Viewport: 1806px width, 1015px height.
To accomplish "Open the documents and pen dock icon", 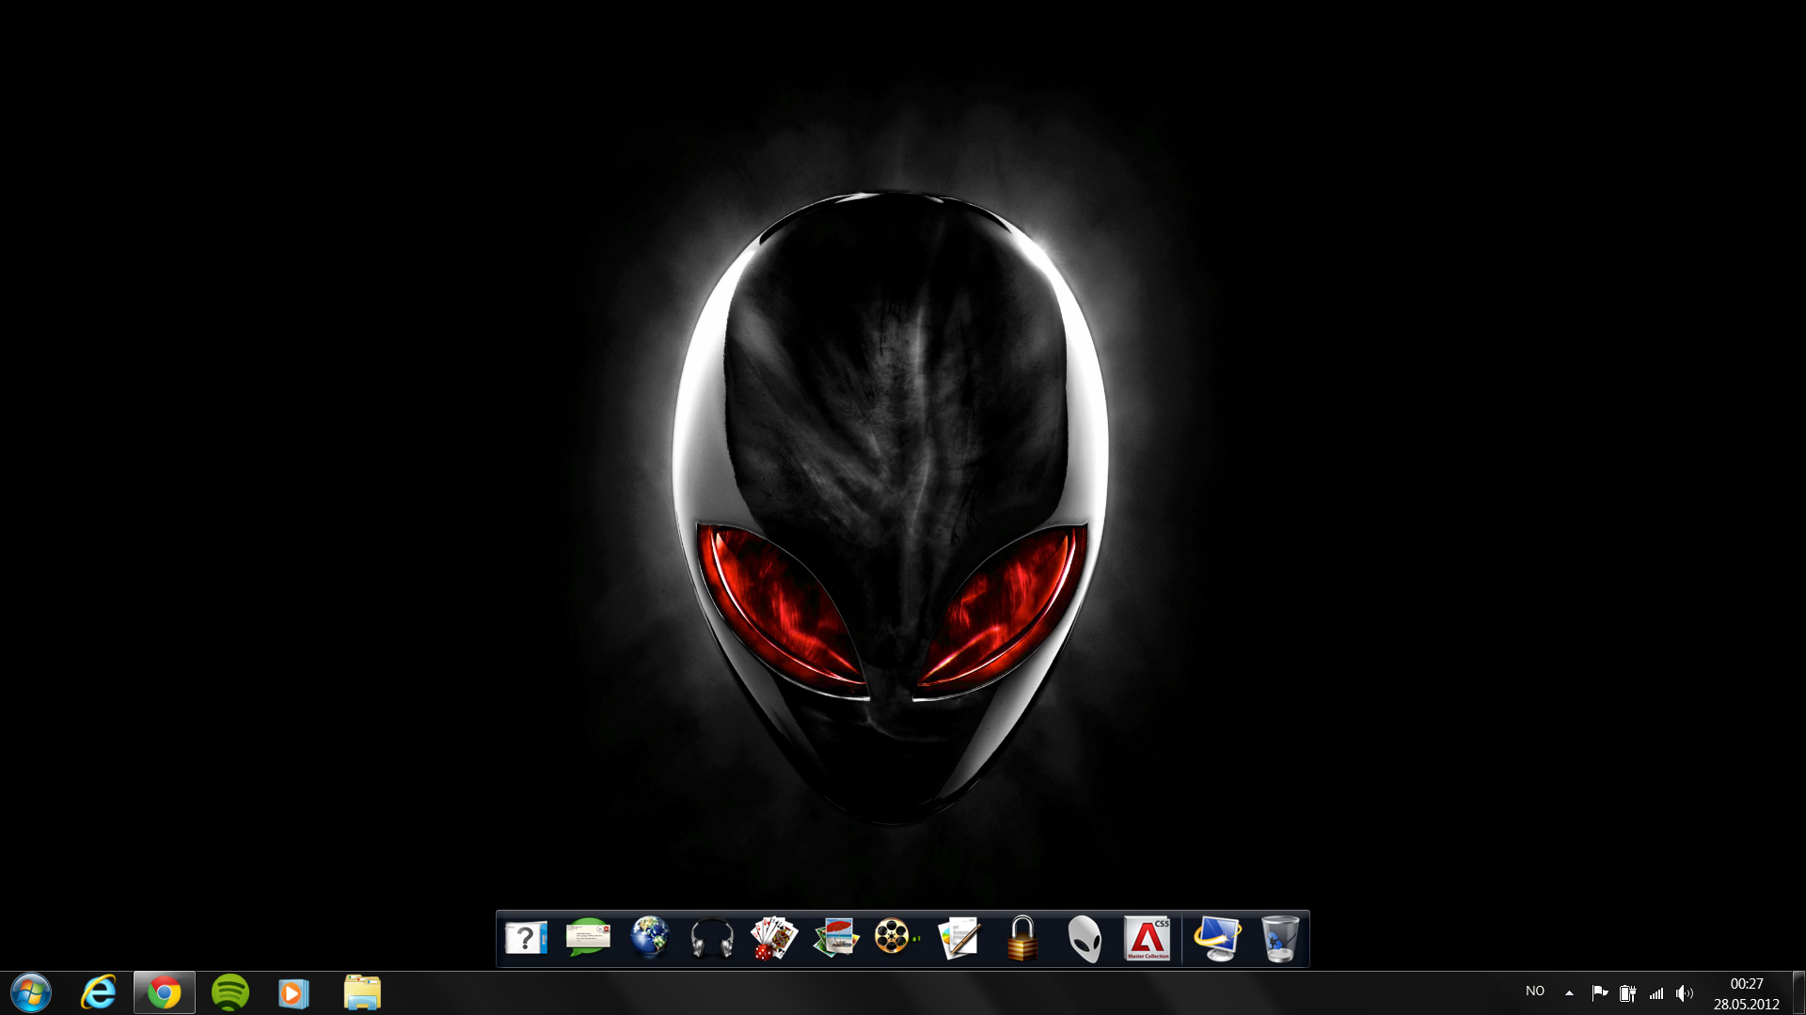I will point(959,938).
